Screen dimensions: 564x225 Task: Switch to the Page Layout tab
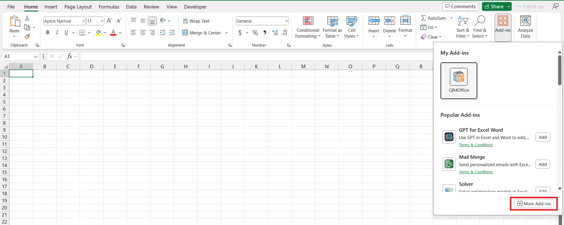(78, 7)
